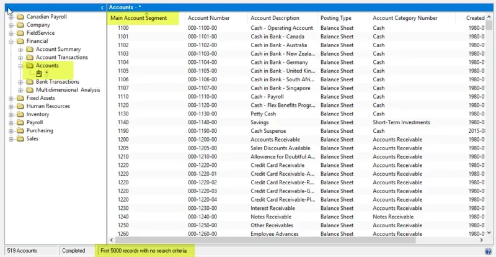Viewport: 496px width, 257px height.
Task: Expand the Human Resources tree node
Action: pos(11,106)
